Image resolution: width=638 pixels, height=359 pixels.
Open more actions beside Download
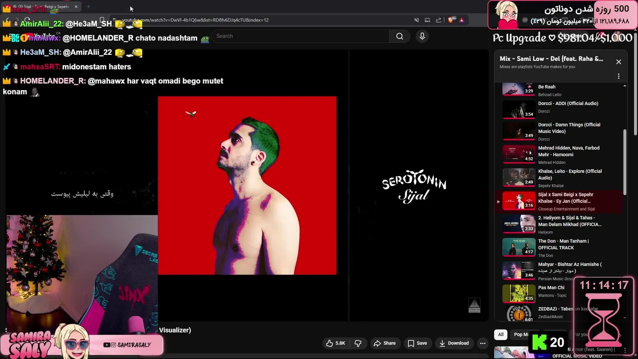pos(482,343)
